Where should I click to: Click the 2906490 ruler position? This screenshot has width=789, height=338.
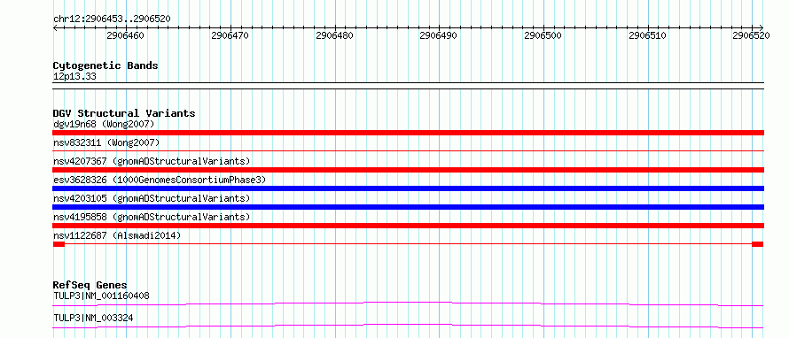click(x=438, y=36)
